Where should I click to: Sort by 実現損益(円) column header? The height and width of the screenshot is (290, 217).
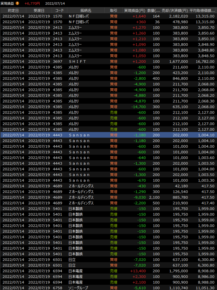click(x=135, y=10)
